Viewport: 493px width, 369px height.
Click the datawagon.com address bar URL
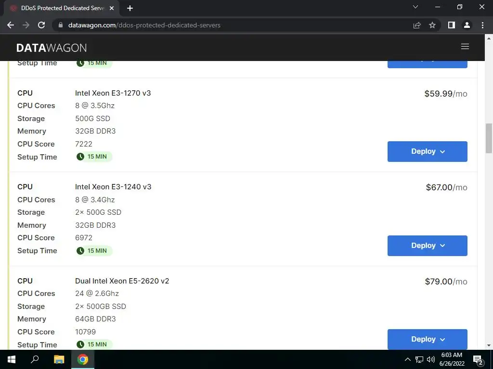(x=144, y=25)
